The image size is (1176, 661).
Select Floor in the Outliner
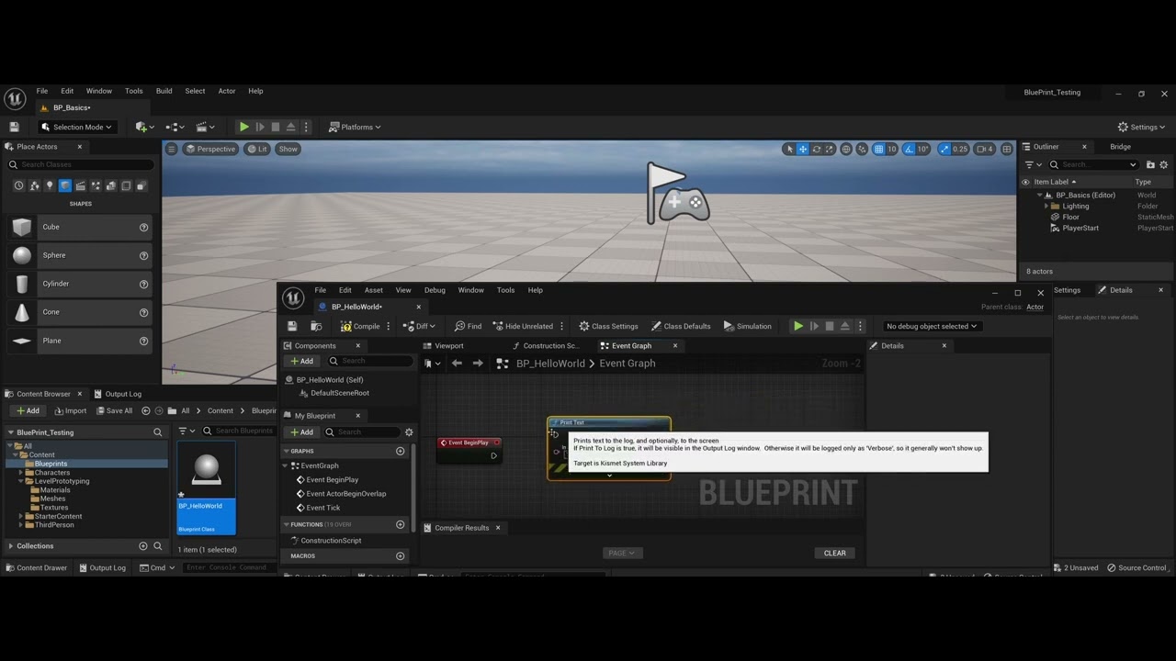click(1070, 217)
